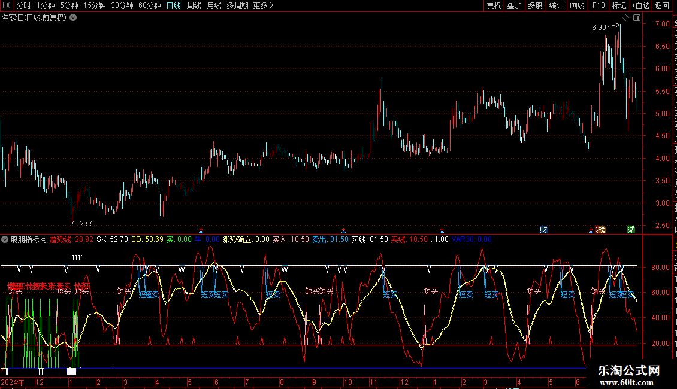Viewport: 677px width, 389px height.
Task: Click the info arrow marker below January 2025
Action: (x=442, y=231)
